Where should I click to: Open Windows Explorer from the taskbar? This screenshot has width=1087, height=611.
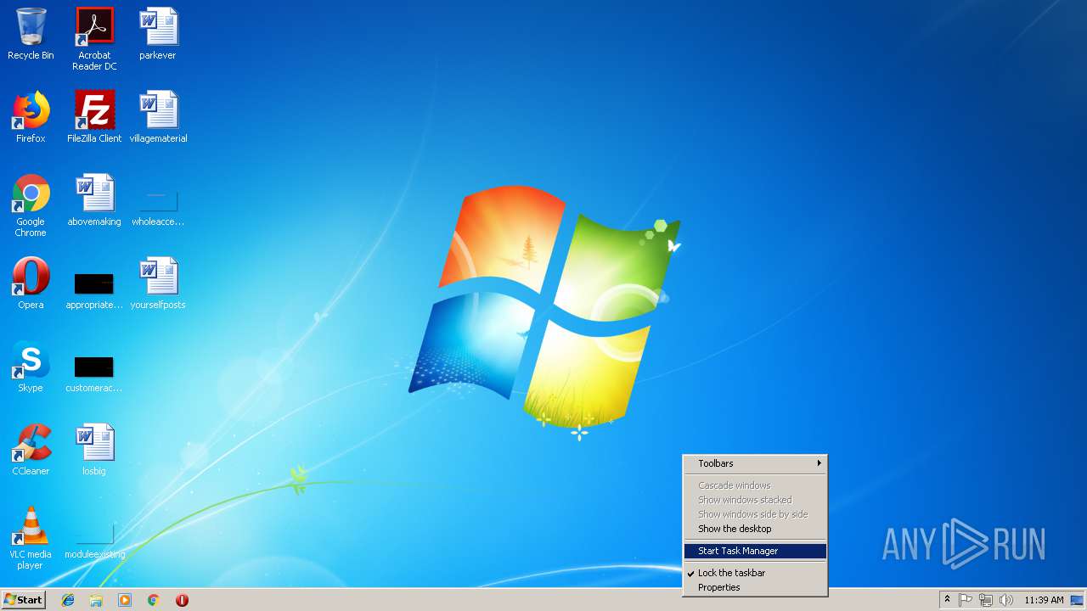coord(96,600)
